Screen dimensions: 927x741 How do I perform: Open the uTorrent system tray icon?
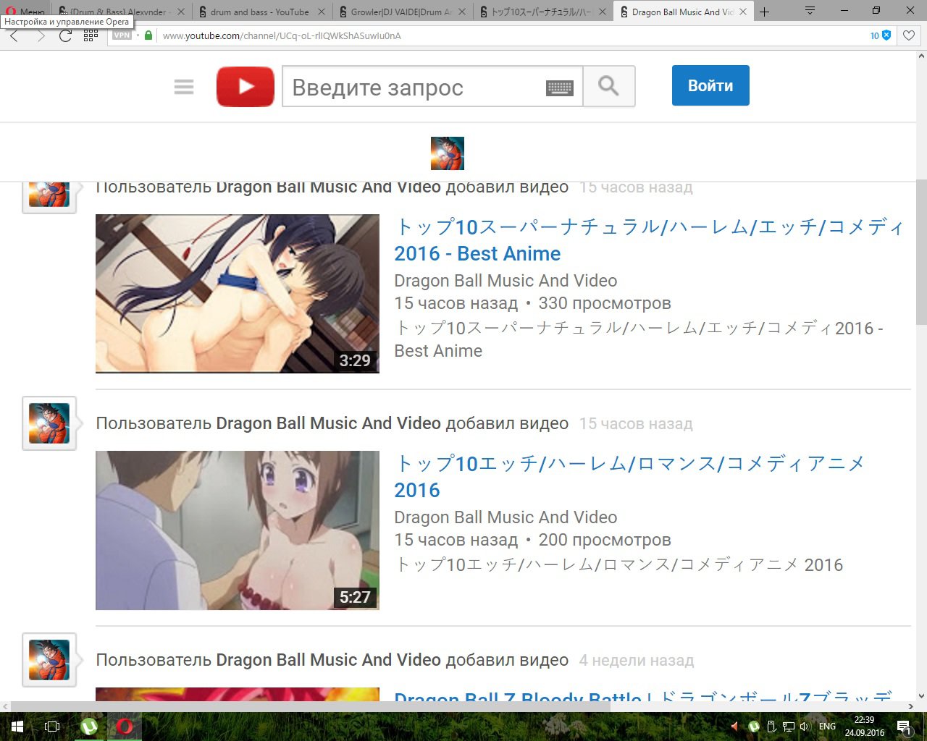click(753, 727)
